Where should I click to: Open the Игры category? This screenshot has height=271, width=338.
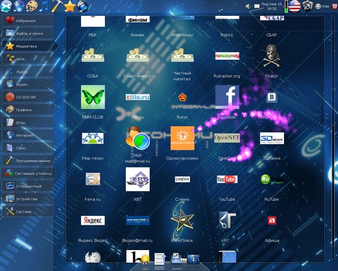28,122
